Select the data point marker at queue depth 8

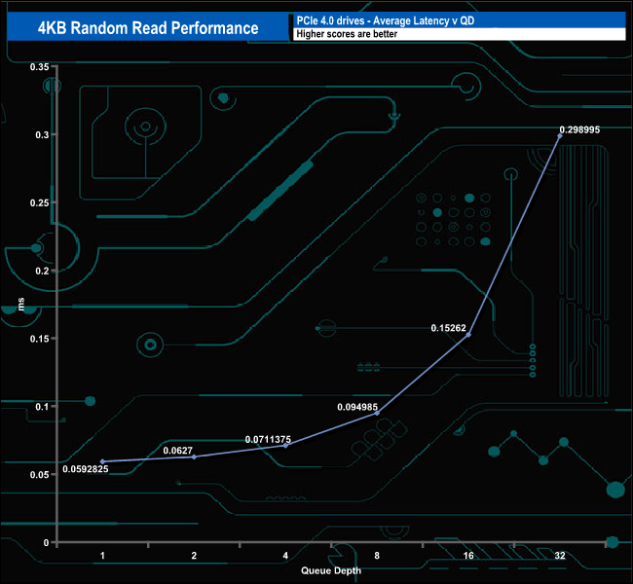377,413
